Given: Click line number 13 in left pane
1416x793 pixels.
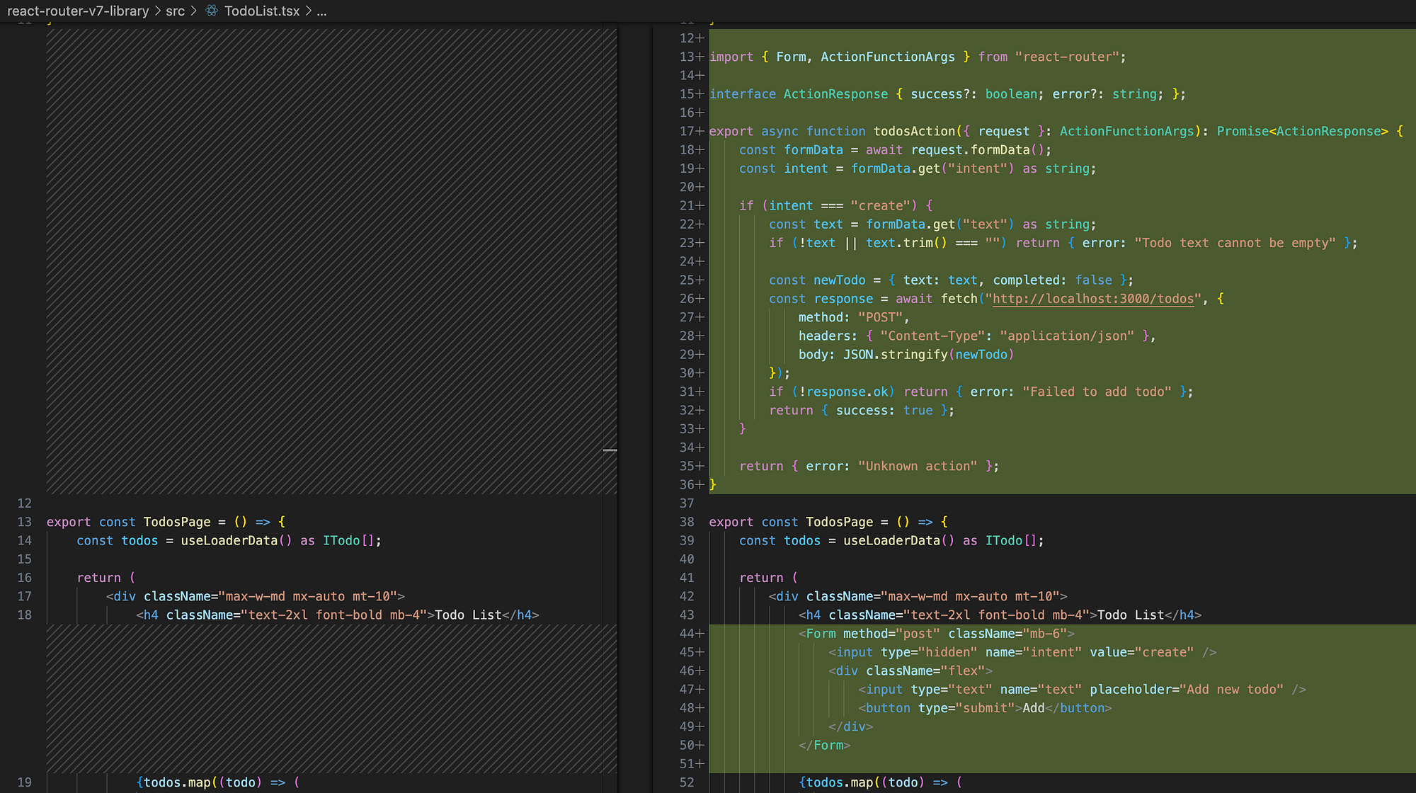Looking at the screenshot, I should [25, 522].
